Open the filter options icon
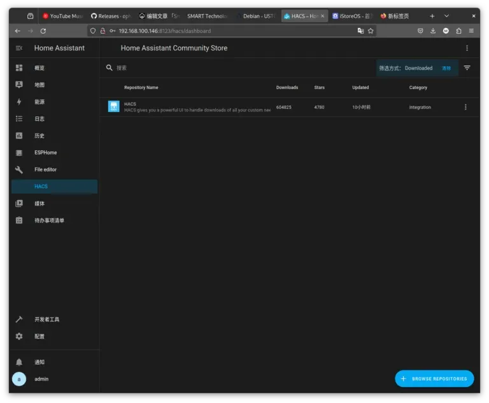Screen dimensions: 489x403 (x=467, y=68)
